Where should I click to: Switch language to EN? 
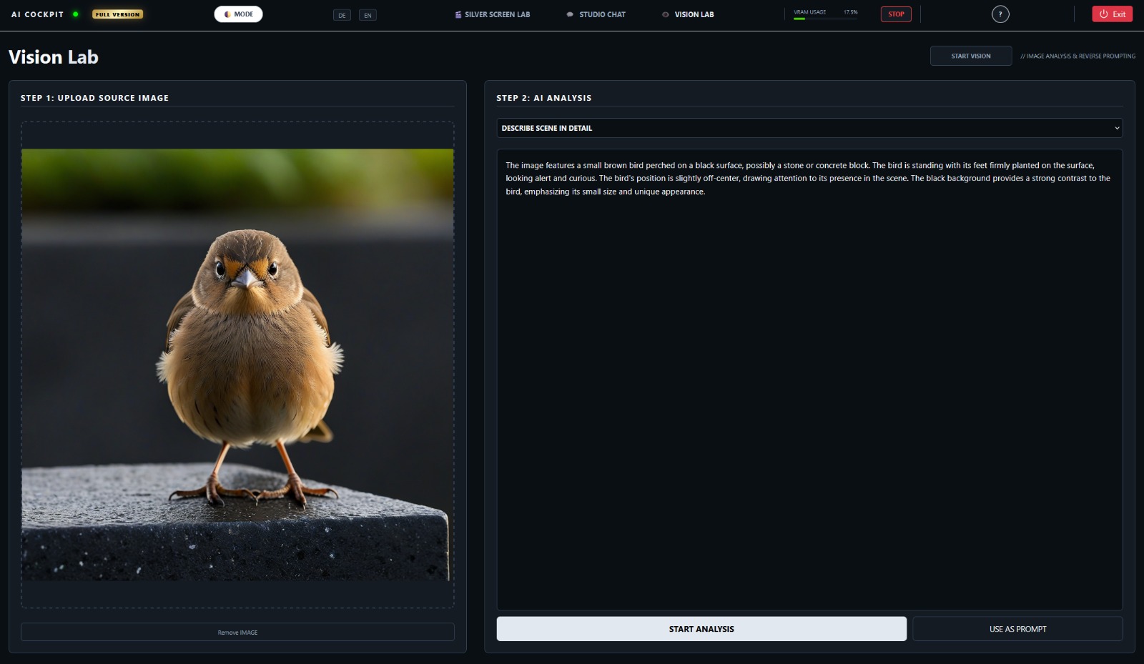click(368, 15)
